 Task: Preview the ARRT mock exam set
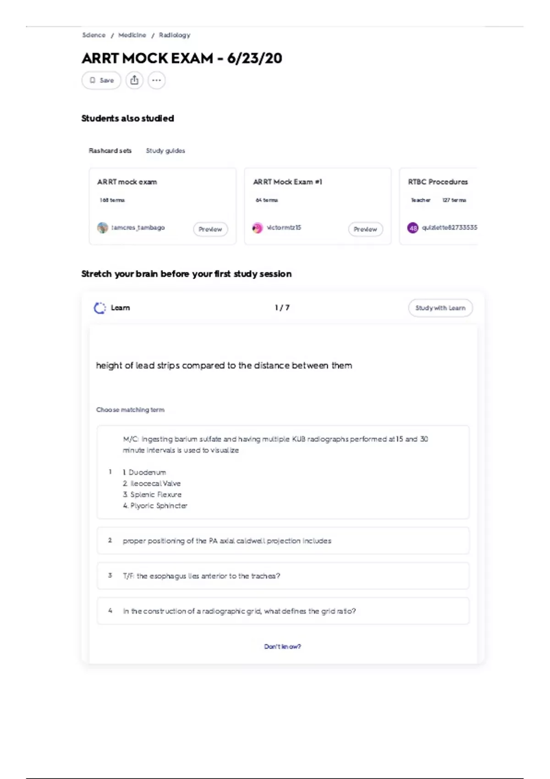pyautogui.click(x=210, y=229)
